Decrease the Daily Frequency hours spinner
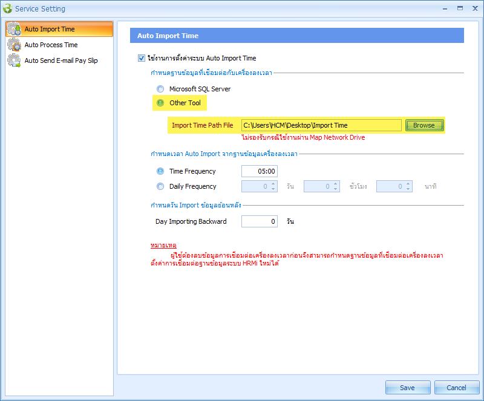484x401 pixels. (336, 189)
